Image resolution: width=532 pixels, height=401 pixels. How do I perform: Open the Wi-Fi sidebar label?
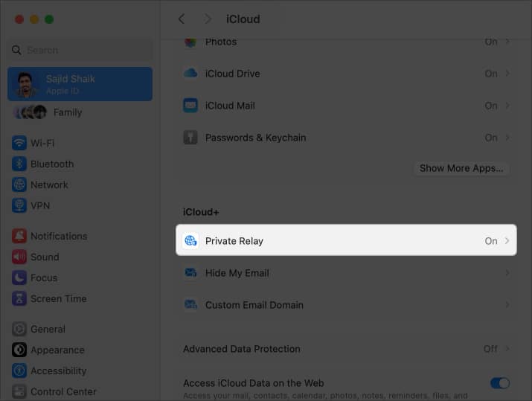pos(42,143)
